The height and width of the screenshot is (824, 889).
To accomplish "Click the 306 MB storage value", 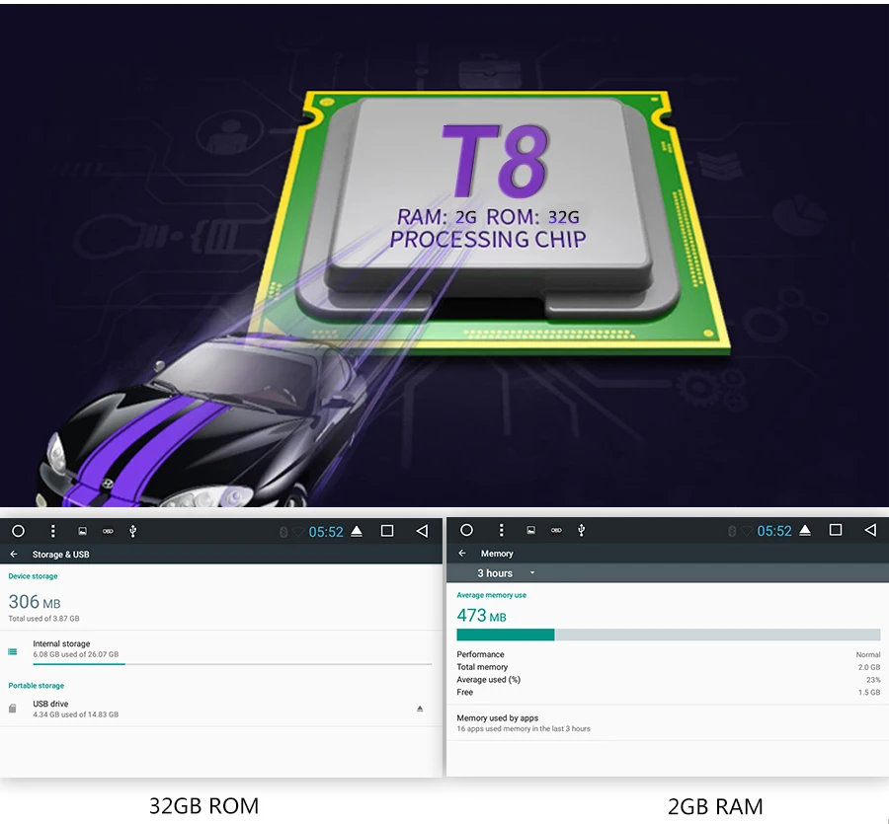I will point(34,601).
